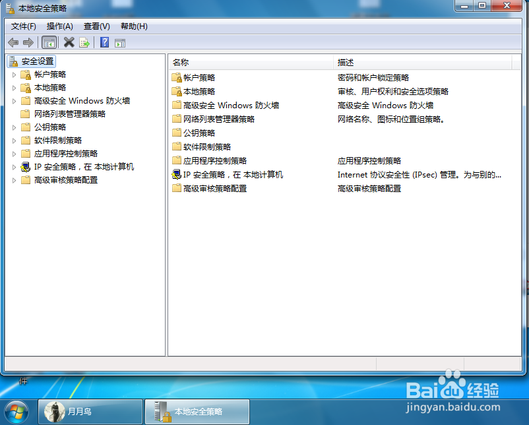The height and width of the screenshot is (425, 529).
Task: Expand the 高级安全 Windows 防火墙 node
Action: 14,101
